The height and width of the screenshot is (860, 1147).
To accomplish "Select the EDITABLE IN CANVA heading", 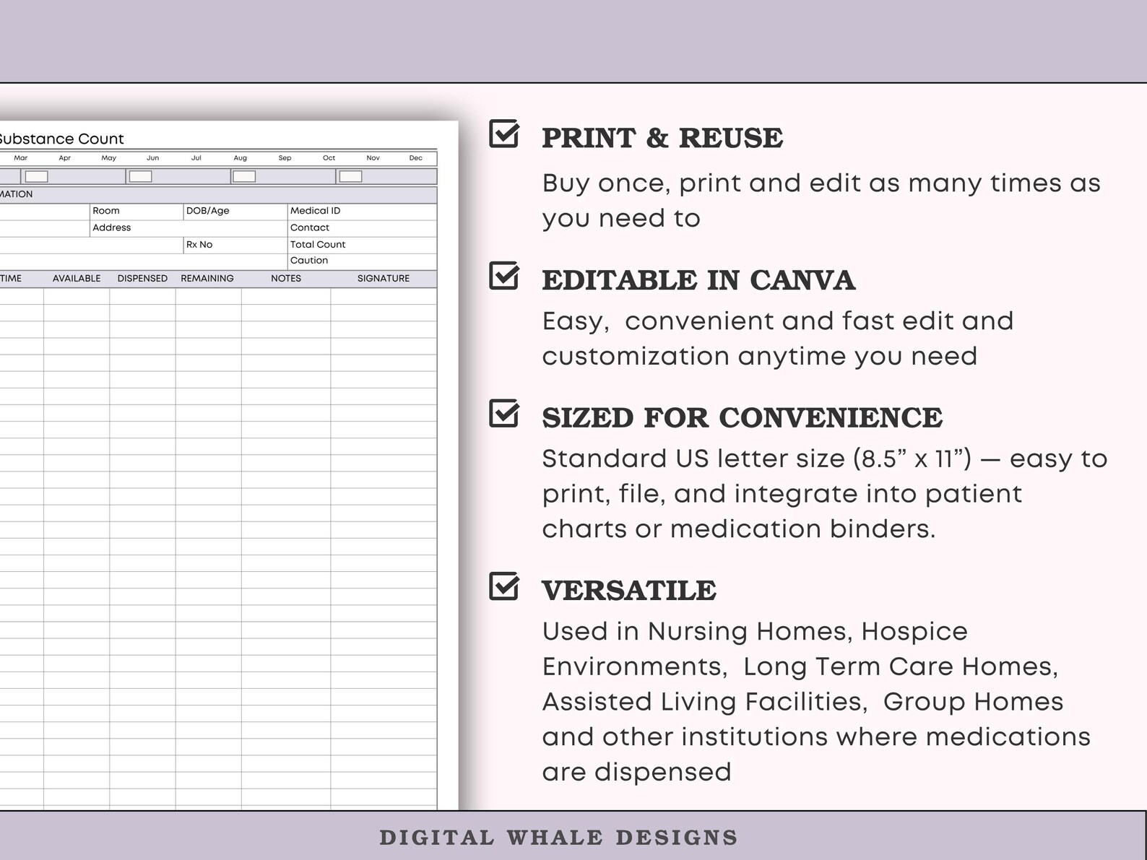I will click(x=698, y=280).
